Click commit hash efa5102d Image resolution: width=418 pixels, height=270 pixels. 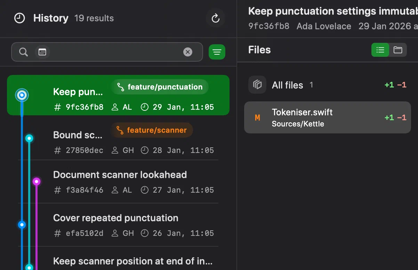[85, 233]
